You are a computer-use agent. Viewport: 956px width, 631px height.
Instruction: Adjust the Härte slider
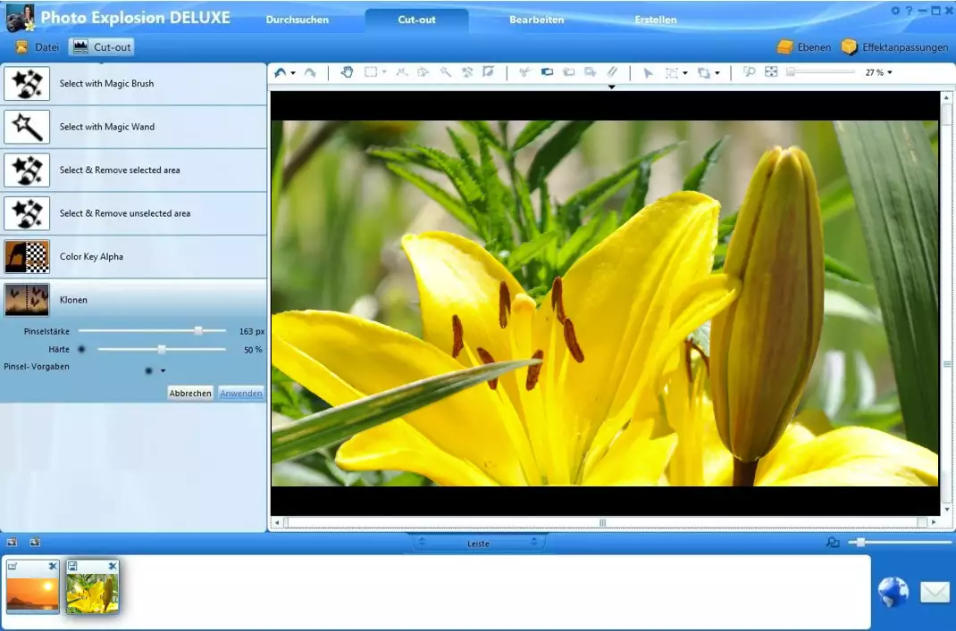coord(162,349)
